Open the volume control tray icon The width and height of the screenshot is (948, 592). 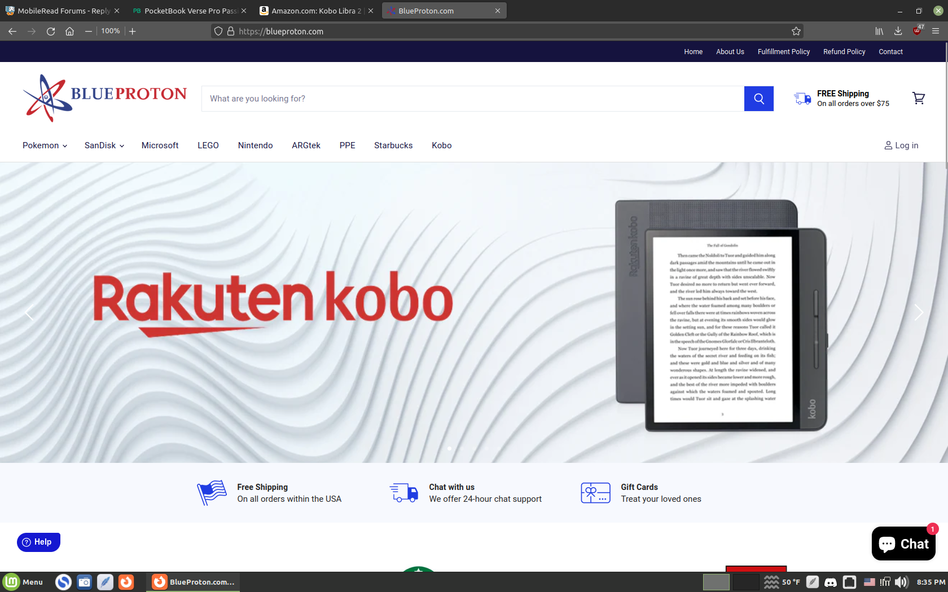point(902,582)
